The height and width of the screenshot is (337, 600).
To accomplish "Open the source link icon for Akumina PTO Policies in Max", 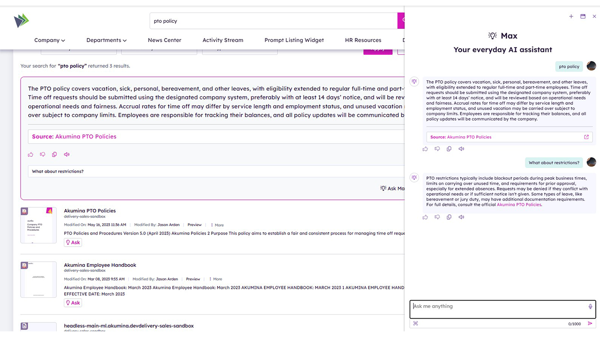I will [586, 137].
